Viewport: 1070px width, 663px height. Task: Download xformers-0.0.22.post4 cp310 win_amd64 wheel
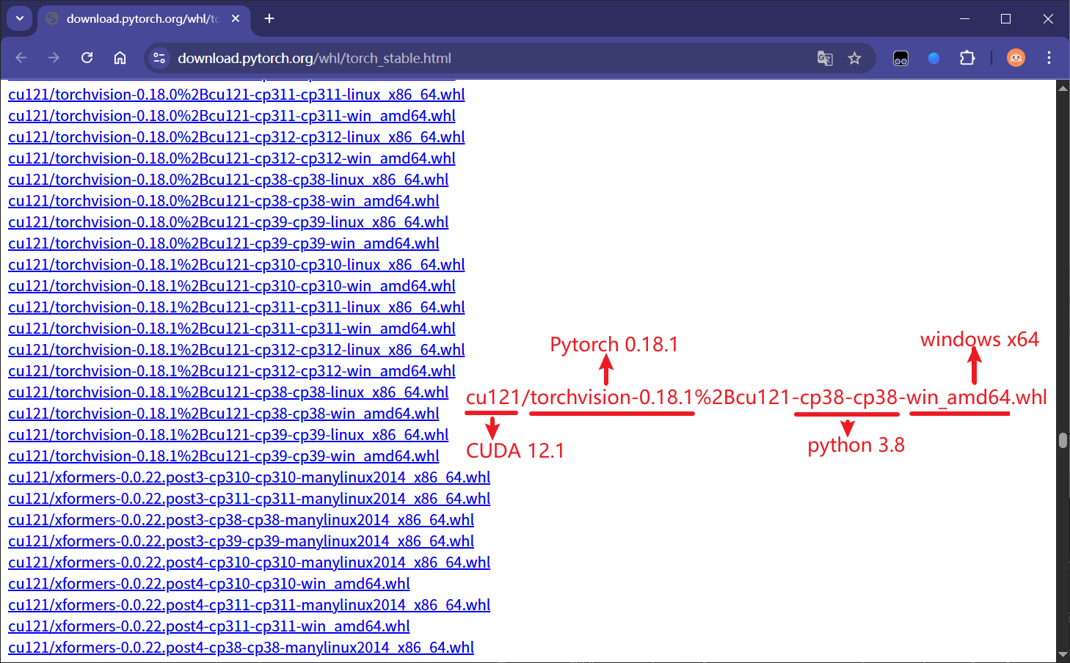pos(209,584)
